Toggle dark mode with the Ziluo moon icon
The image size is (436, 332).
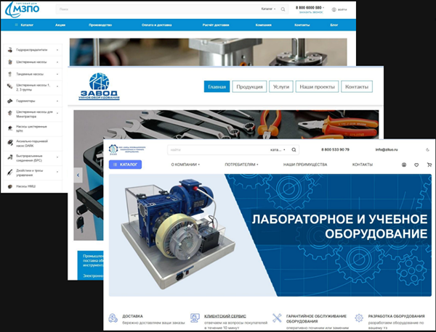pyautogui.click(x=427, y=150)
